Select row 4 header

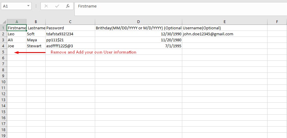4,46
